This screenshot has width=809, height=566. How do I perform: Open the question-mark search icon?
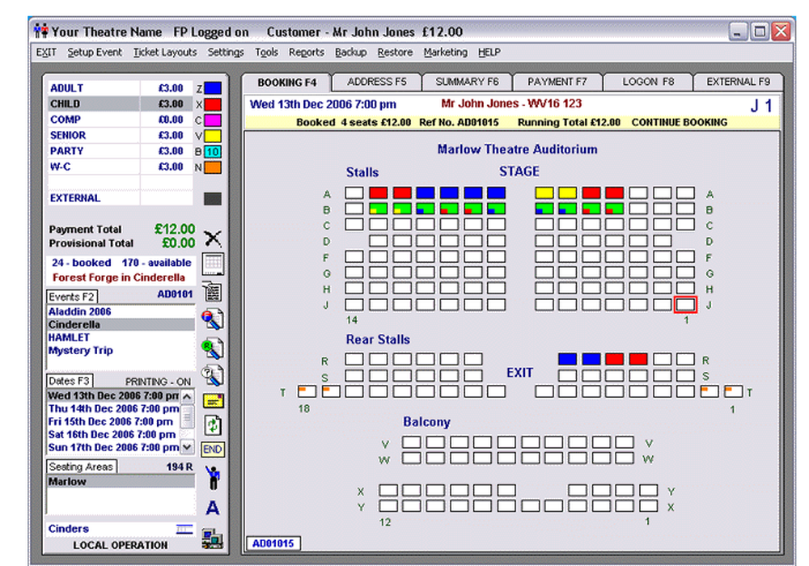click(212, 374)
